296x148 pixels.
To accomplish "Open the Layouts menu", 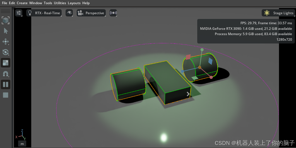I will point(74,3).
